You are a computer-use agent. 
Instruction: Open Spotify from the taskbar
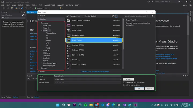[86, 105]
